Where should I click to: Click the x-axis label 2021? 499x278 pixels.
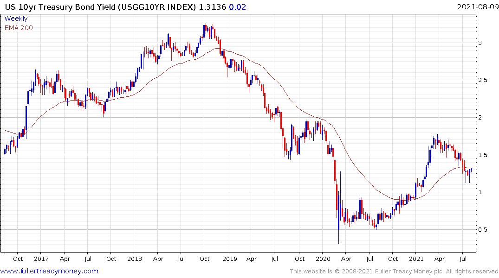click(x=416, y=259)
